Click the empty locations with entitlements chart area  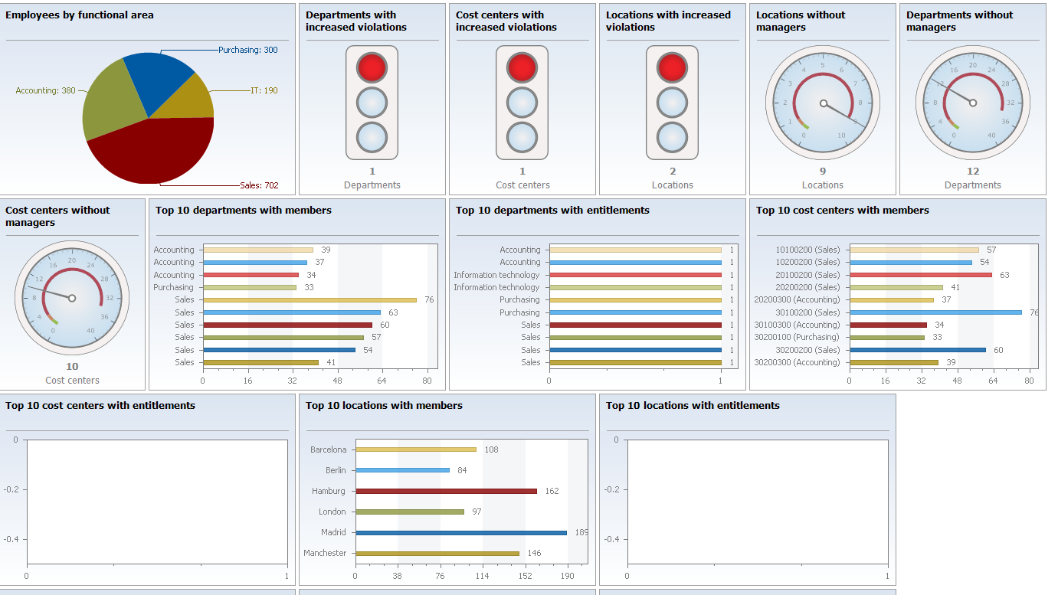coord(758,503)
